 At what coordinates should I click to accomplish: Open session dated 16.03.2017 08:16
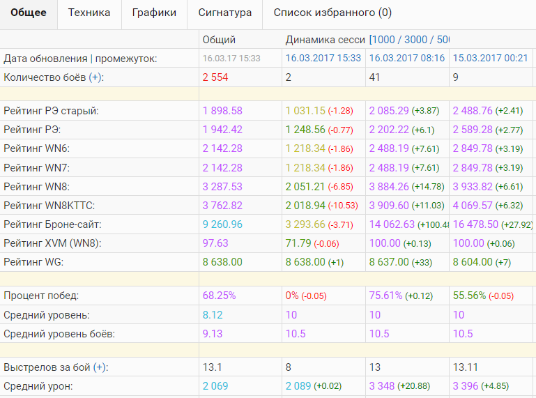click(407, 59)
